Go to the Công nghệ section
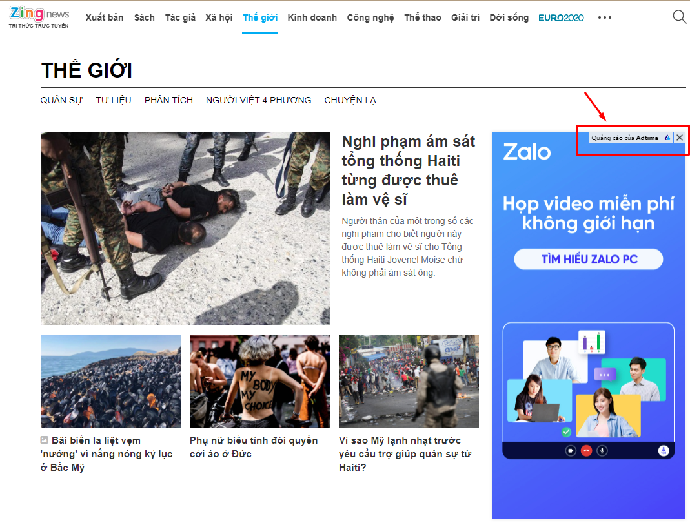This screenshot has height=527, width=690. 370,17
